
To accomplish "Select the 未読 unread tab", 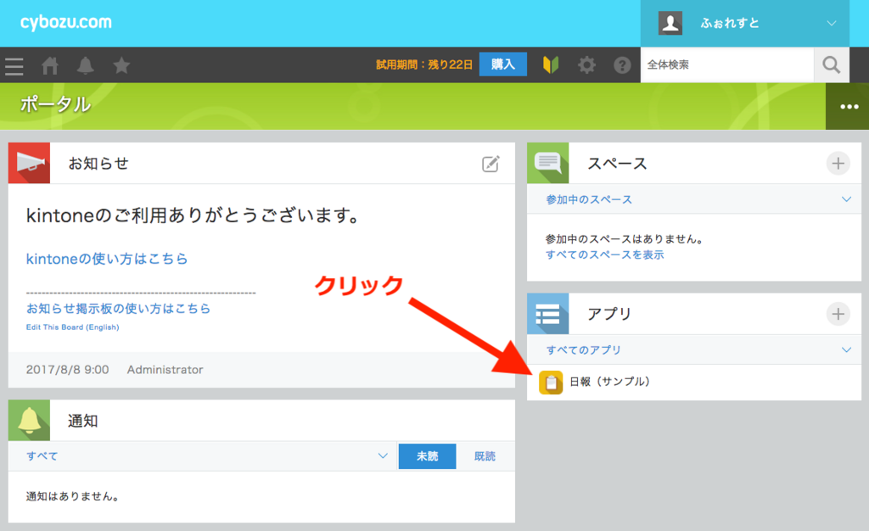I will (x=428, y=456).
